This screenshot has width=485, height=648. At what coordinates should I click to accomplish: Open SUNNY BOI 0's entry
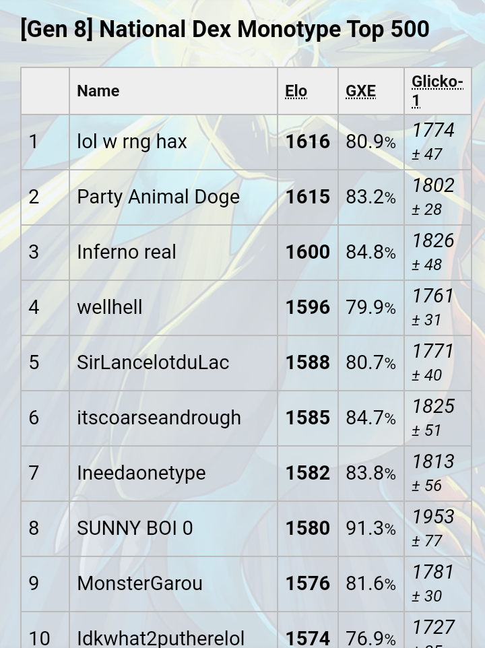pyautogui.click(x=135, y=528)
